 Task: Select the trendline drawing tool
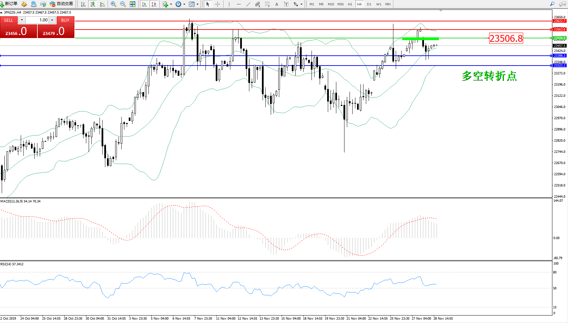(248, 4)
